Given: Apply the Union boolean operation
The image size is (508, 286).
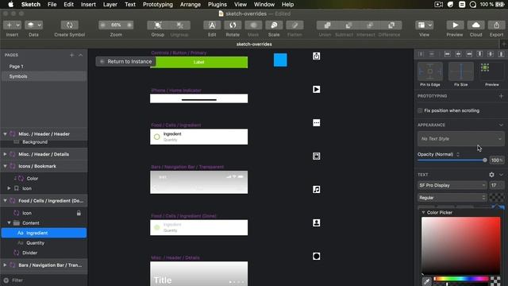Looking at the screenshot, I should point(327,25).
